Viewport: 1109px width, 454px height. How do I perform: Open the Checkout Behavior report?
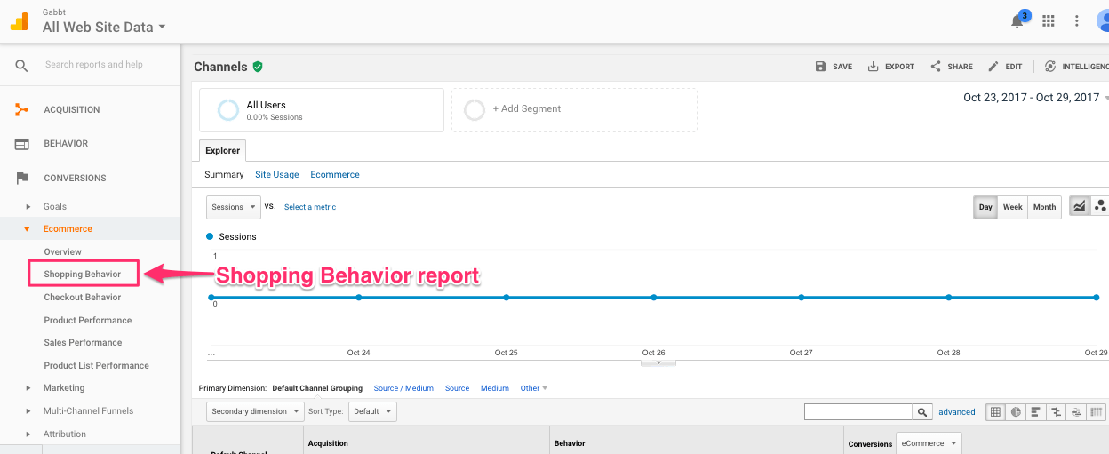coord(83,298)
